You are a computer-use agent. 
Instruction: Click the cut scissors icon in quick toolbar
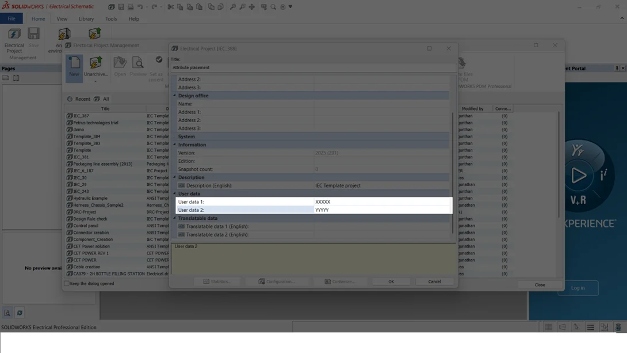171,7
